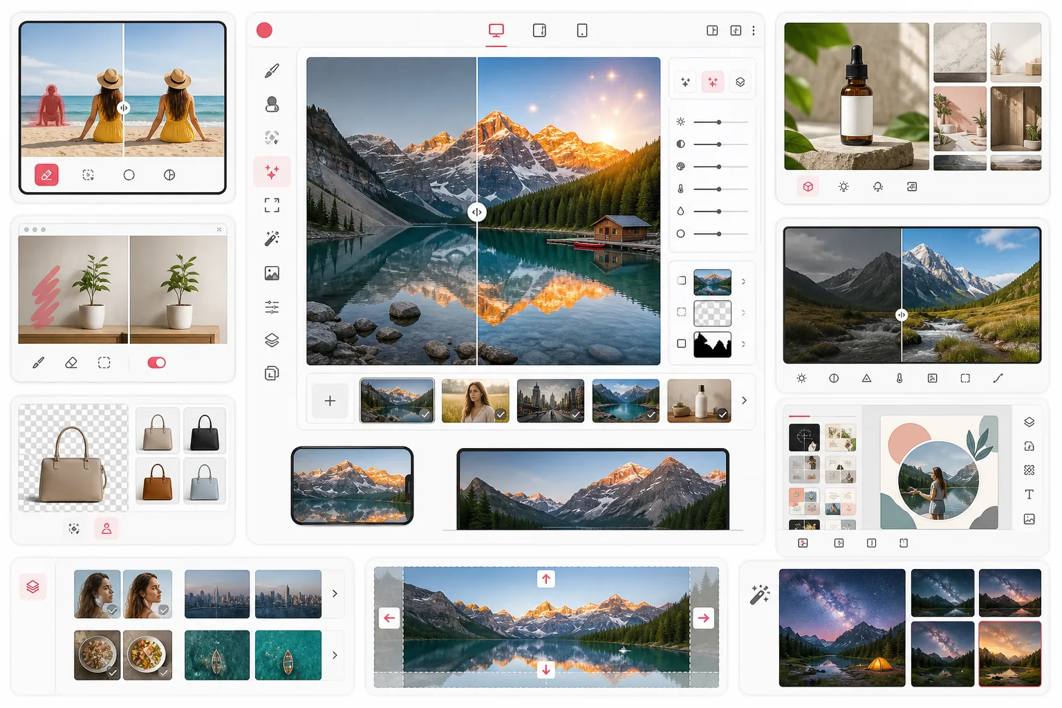Click the pink eraser tool under beach photo
This screenshot has height=708, width=1062.
(46, 175)
